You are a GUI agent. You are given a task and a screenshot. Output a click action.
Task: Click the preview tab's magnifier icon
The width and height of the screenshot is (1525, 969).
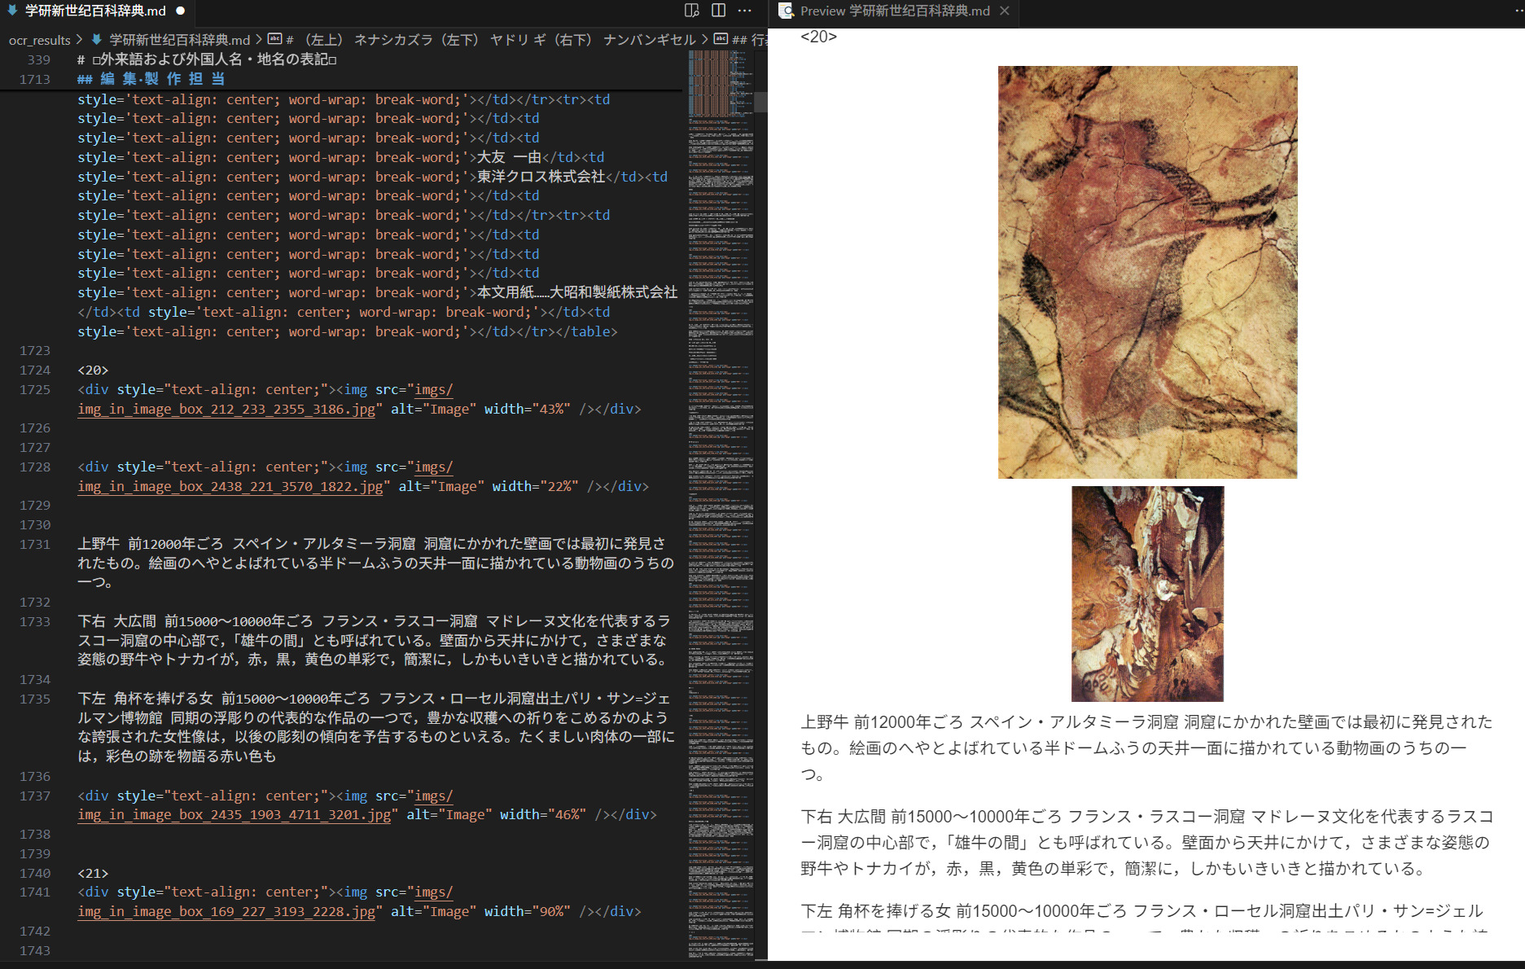coord(787,11)
